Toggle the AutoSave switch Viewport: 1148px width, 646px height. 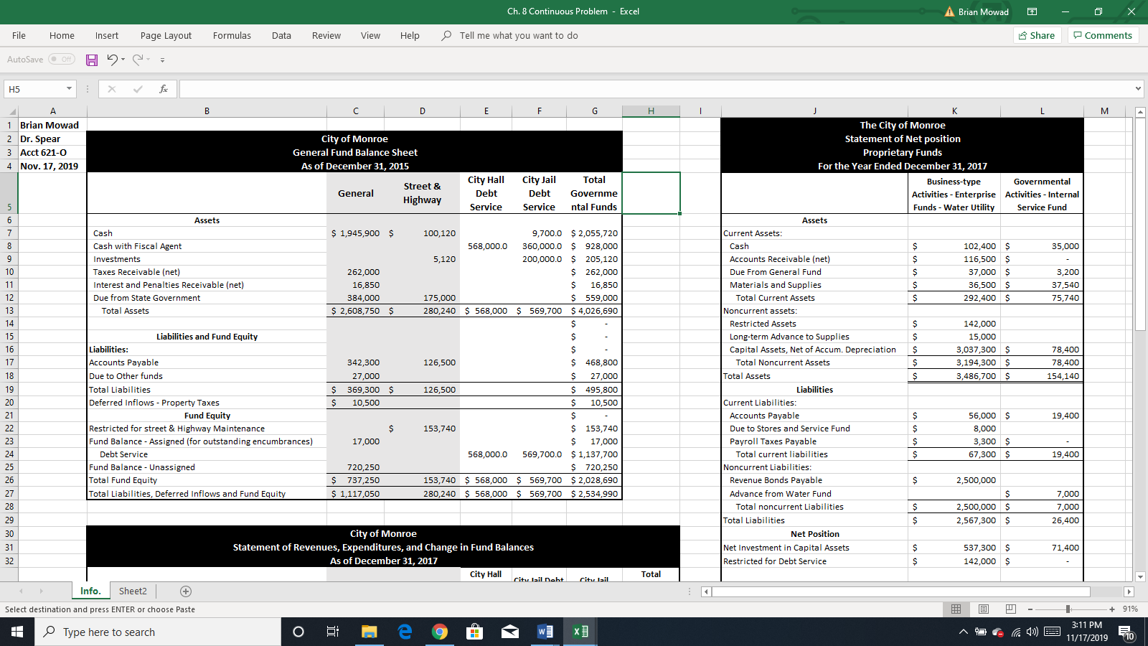pos(62,60)
